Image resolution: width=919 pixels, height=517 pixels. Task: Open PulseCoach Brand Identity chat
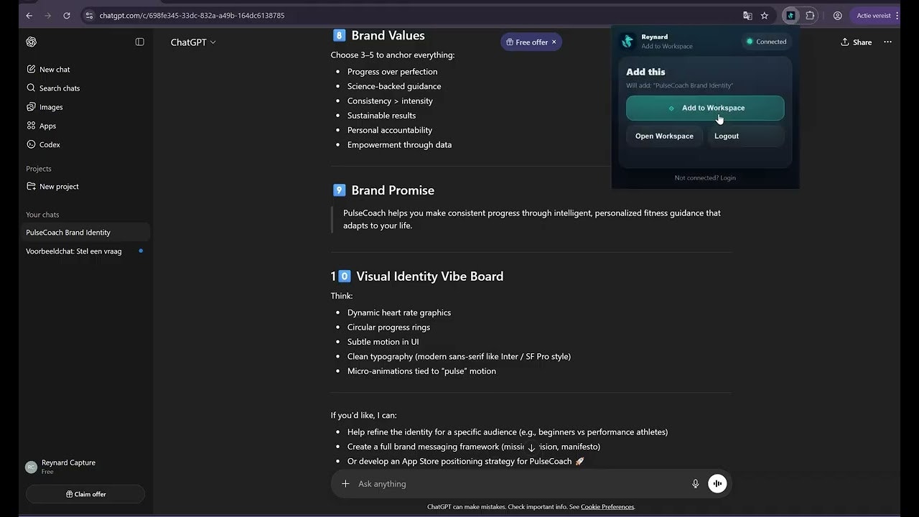click(x=86, y=233)
